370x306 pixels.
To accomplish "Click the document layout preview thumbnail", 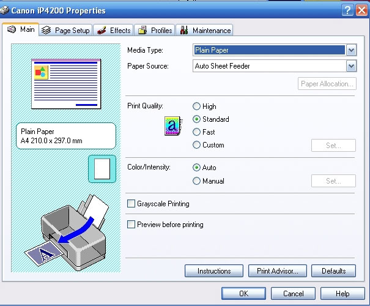I will click(66, 84).
